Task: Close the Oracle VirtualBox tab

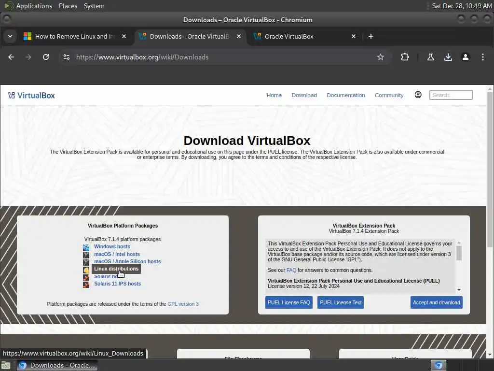Action: click(x=354, y=36)
